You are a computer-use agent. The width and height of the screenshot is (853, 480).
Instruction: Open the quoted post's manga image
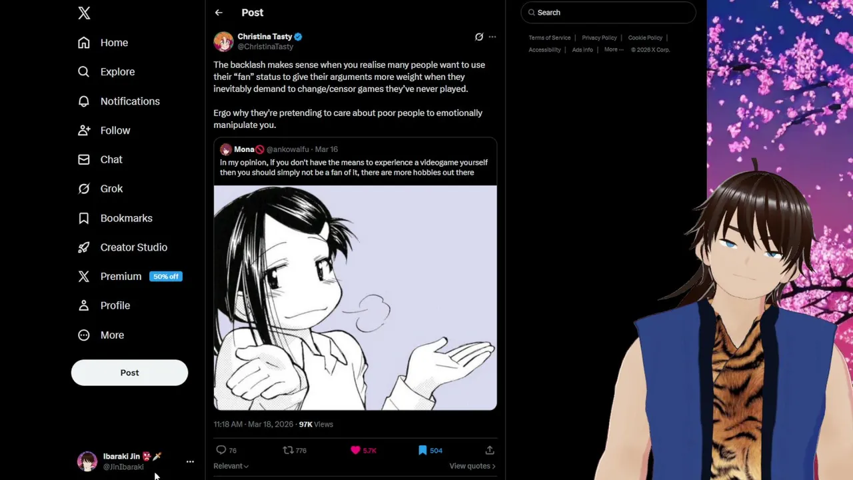coord(355,298)
